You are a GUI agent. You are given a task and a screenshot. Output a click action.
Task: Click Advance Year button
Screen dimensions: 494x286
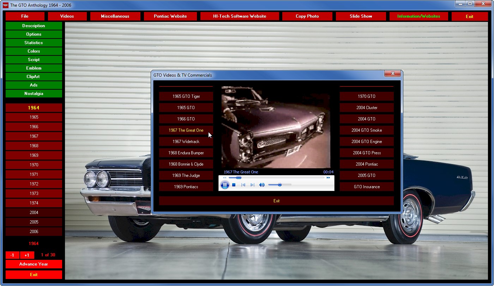pos(34,264)
